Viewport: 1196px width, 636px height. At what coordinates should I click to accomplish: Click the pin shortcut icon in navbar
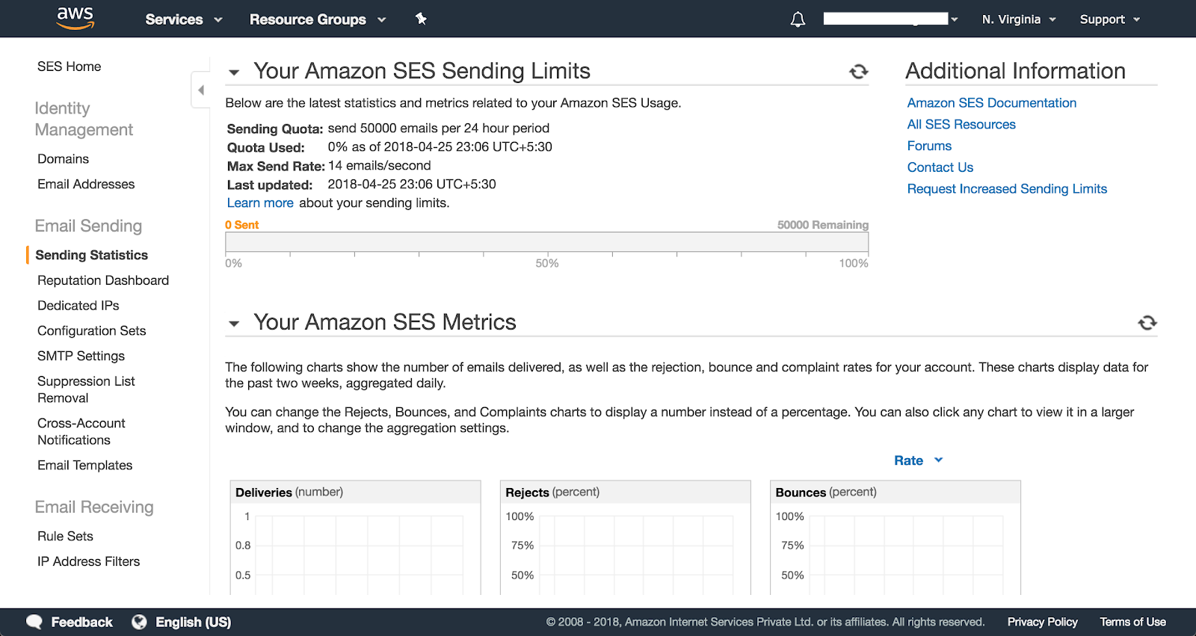(421, 19)
